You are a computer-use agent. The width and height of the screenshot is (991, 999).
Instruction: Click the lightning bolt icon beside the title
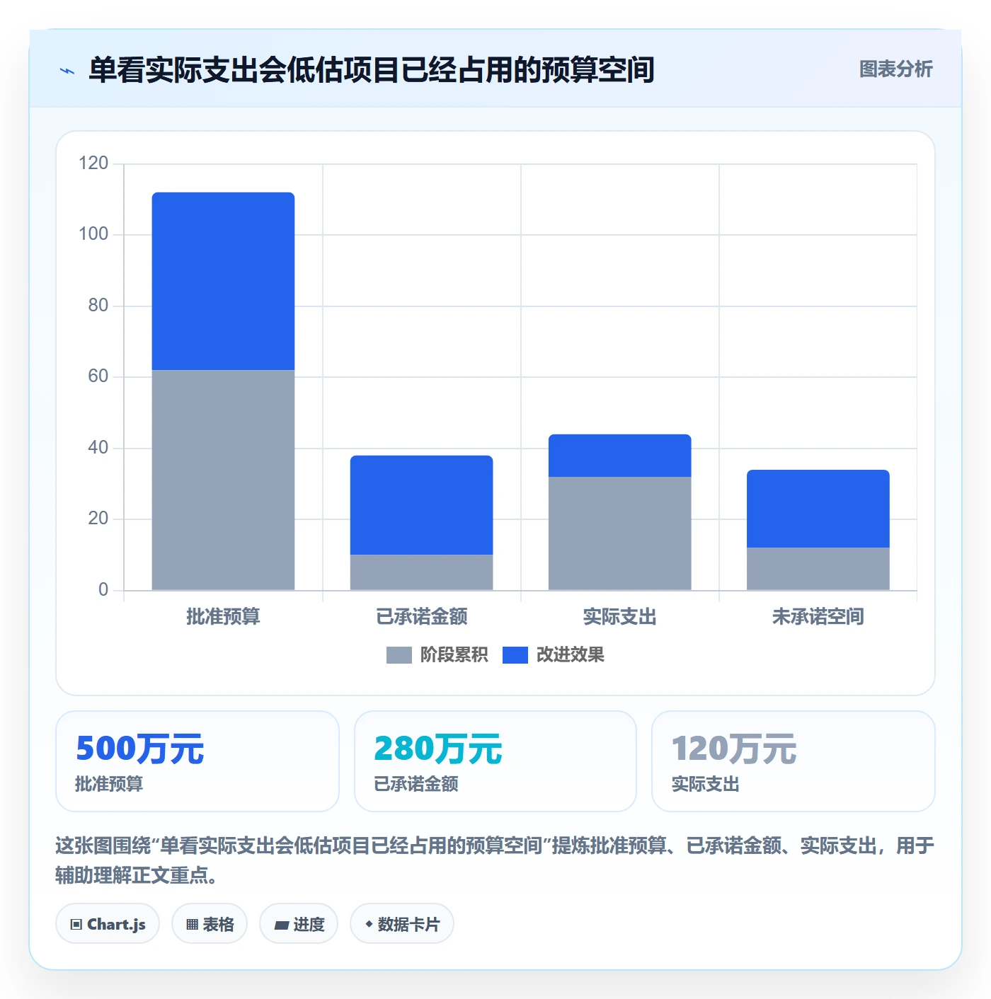point(67,71)
